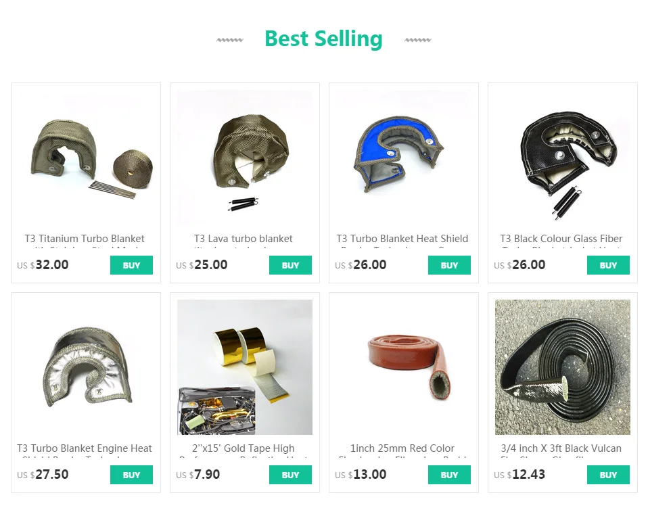Select the Best Selling section heading
The height and width of the screenshot is (514, 648).
(323, 39)
